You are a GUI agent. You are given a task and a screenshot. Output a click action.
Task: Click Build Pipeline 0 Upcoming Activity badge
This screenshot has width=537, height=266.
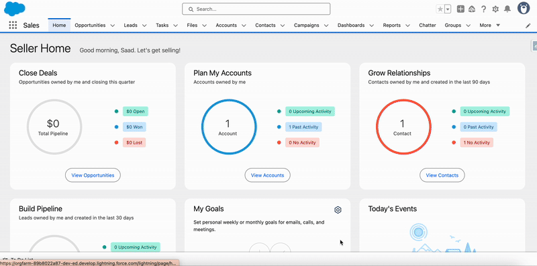point(136,247)
